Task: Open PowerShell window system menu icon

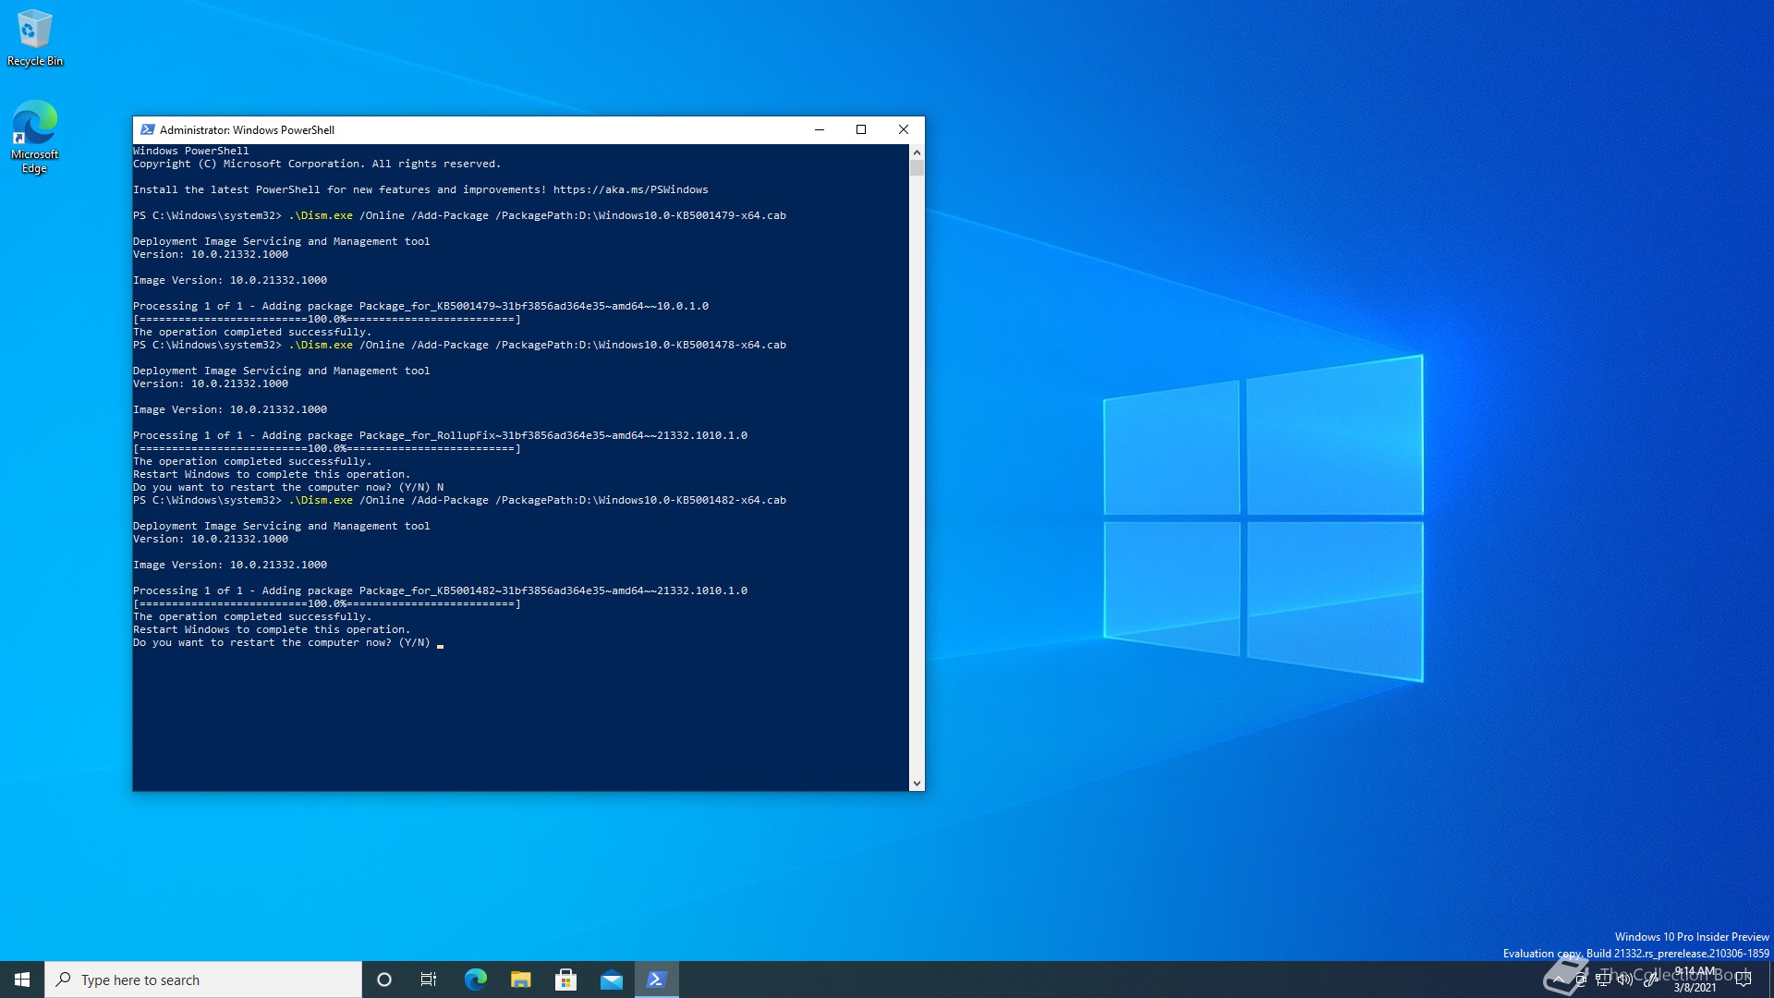Action: pos(147,129)
